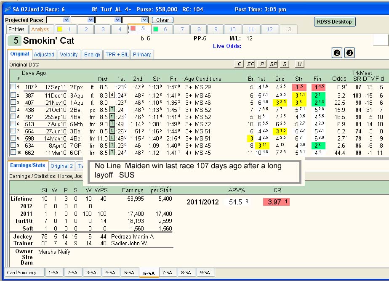The width and height of the screenshot is (389, 281).
Task: Switch to race tab 1-SA
Action: [53, 273]
